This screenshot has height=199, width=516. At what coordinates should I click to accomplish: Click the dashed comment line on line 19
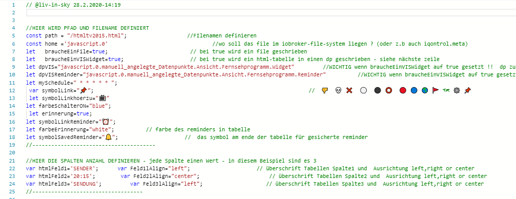(90, 145)
